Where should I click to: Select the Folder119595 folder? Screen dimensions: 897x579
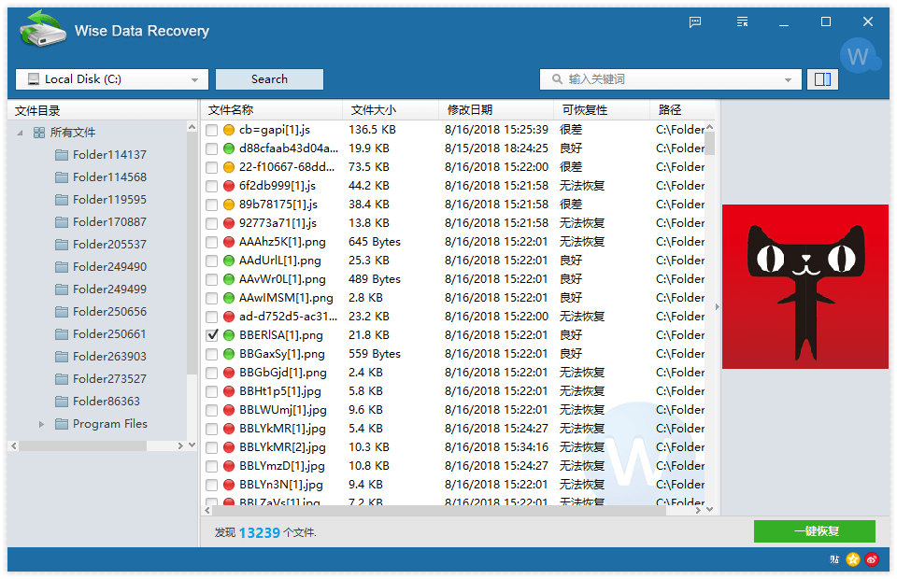[101, 200]
